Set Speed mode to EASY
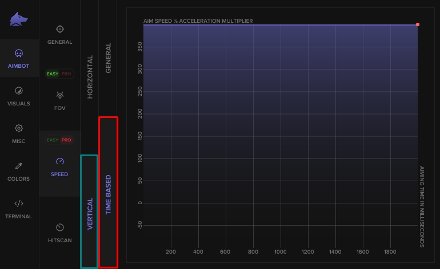 [x=53, y=140]
